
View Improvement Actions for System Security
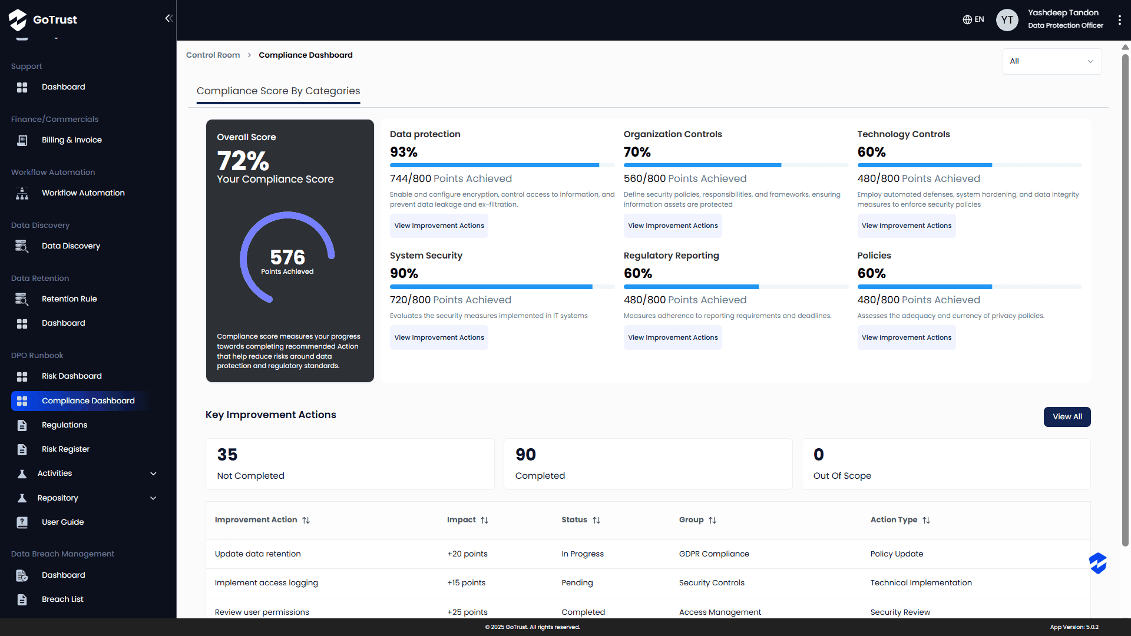439,338
